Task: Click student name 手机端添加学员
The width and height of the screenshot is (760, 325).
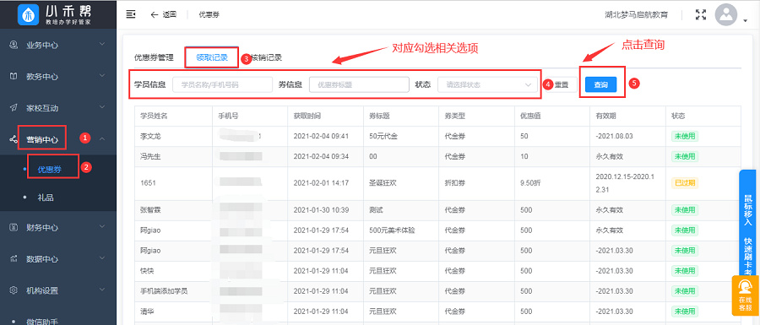Action: coord(164,291)
